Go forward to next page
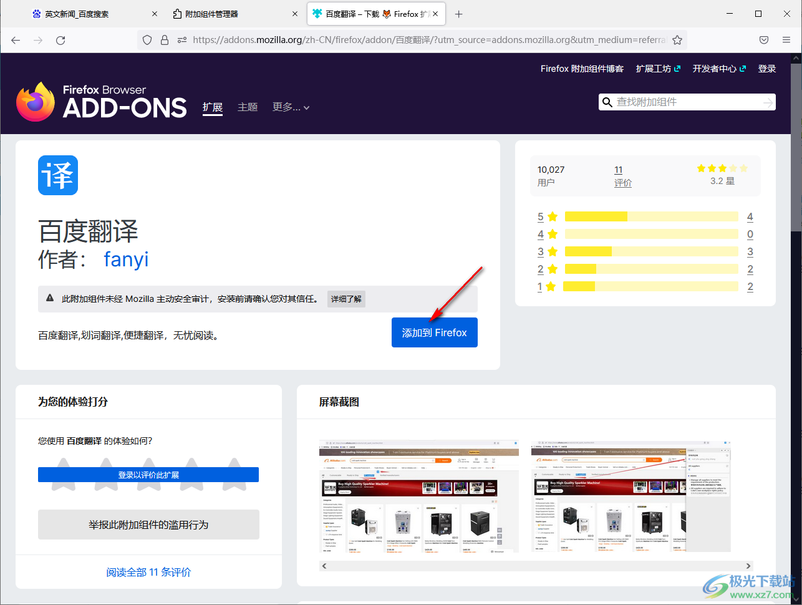This screenshot has height=605, width=802. pyautogui.click(x=38, y=40)
